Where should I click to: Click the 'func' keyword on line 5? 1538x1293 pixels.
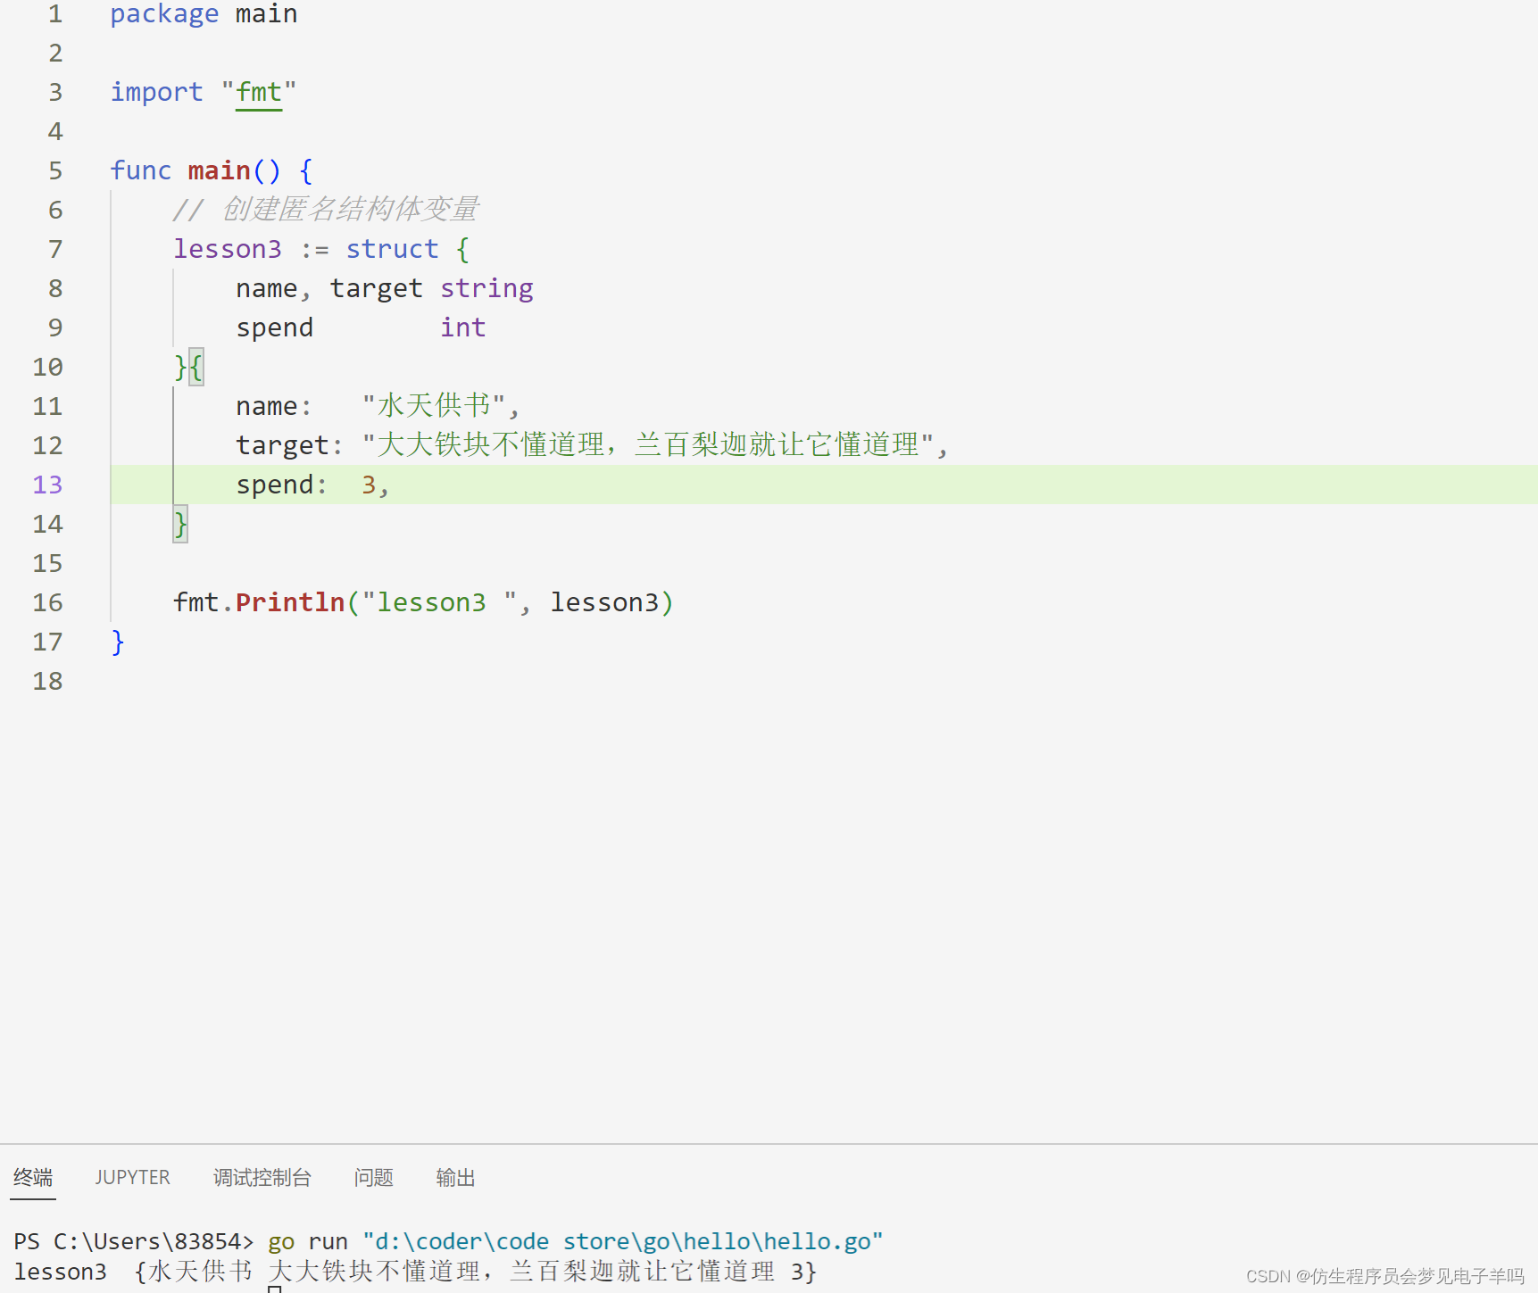(140, 170)
